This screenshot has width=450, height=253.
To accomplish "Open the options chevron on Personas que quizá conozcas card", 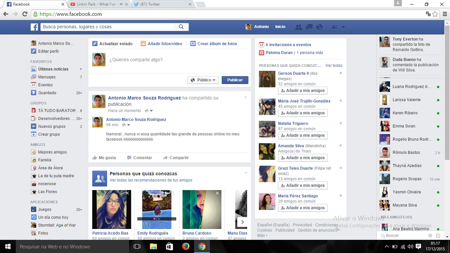I will (246, 173).
